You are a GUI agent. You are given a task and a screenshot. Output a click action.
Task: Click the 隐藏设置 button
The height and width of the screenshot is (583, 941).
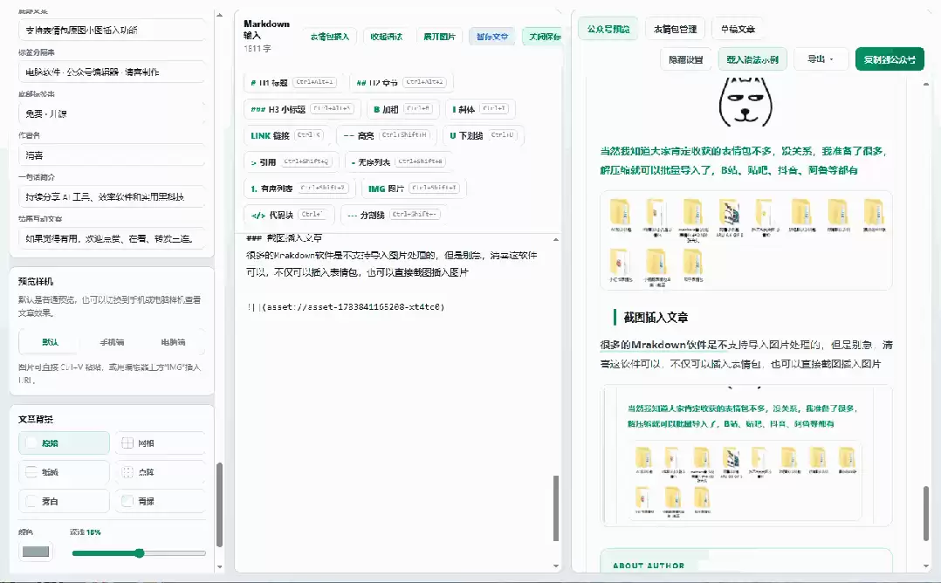(x=686, y=59)
